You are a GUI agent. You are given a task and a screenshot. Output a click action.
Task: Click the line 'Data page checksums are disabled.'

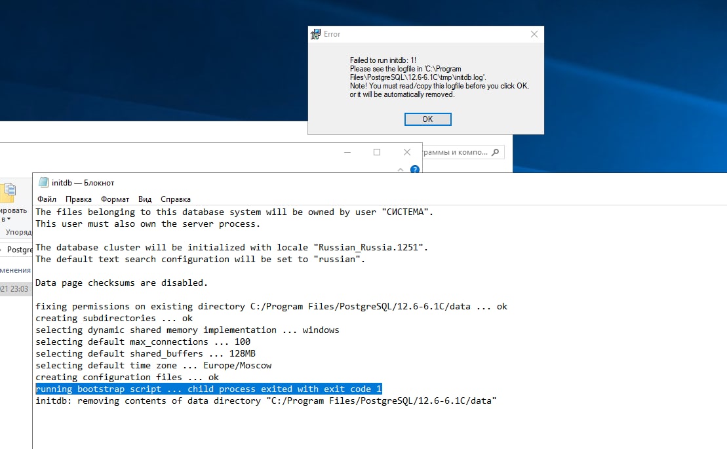(121, 283)
